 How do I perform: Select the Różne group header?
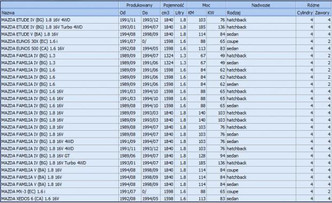(x=314, y=5)
